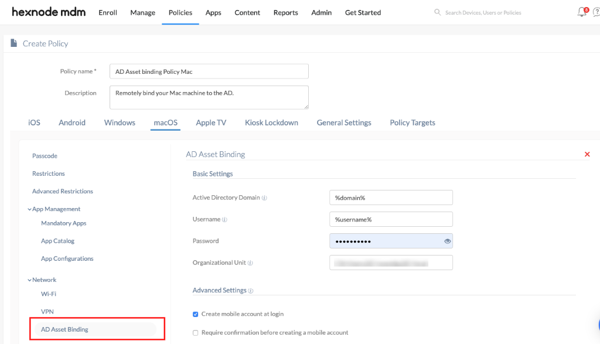This screenshot has width=600, height=344.
Task: Show info for Organizational Unit
Action: click(250, 263)
